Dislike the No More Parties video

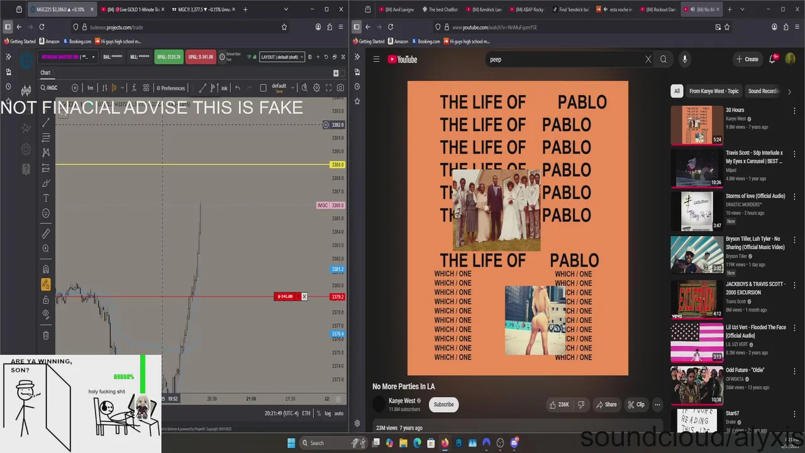click(x=581, y=405)
